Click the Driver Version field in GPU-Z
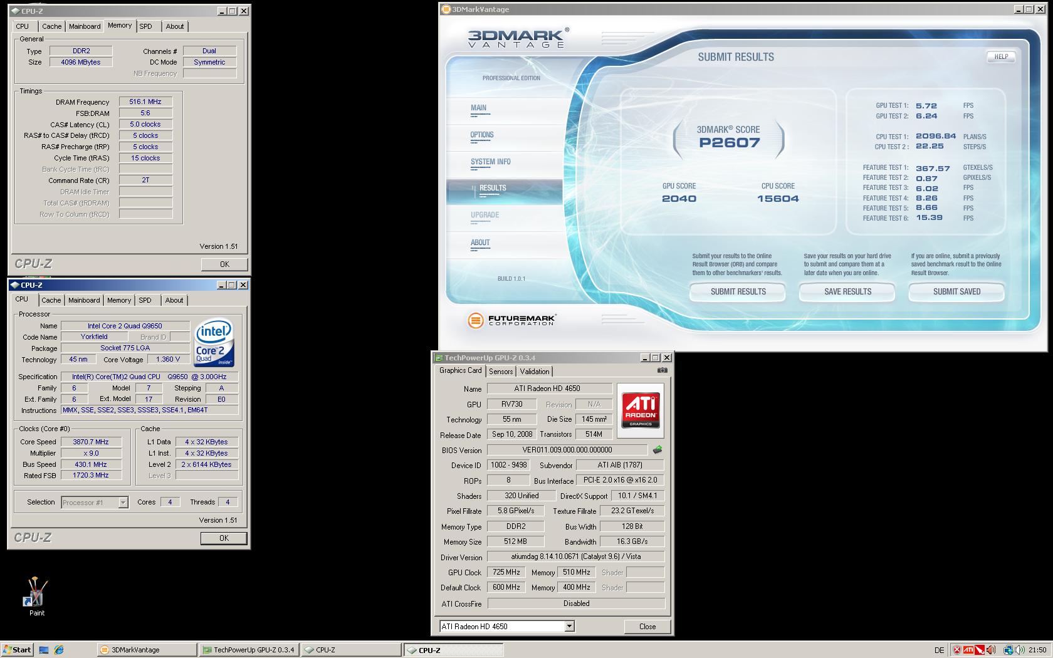Viewport: 1053px width, 658px height. coord(576,556)
